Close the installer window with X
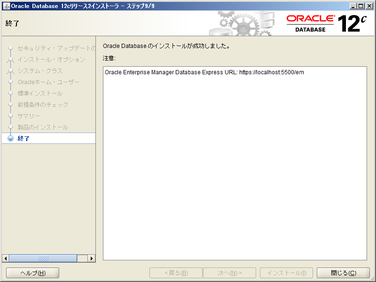 pos(369,6)
